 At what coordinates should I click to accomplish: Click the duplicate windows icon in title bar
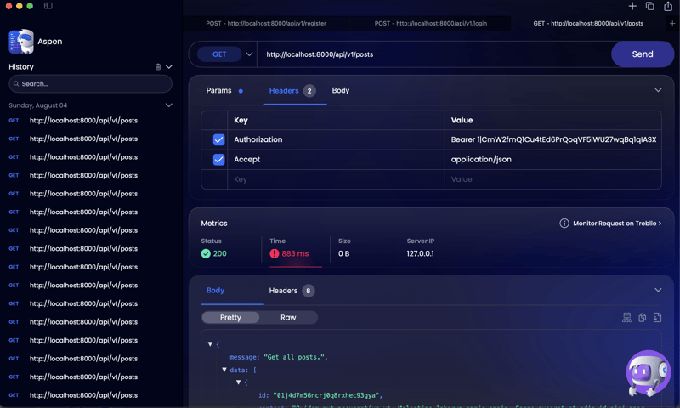point(649,7)
